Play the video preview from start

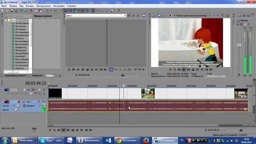click(179, 70)
